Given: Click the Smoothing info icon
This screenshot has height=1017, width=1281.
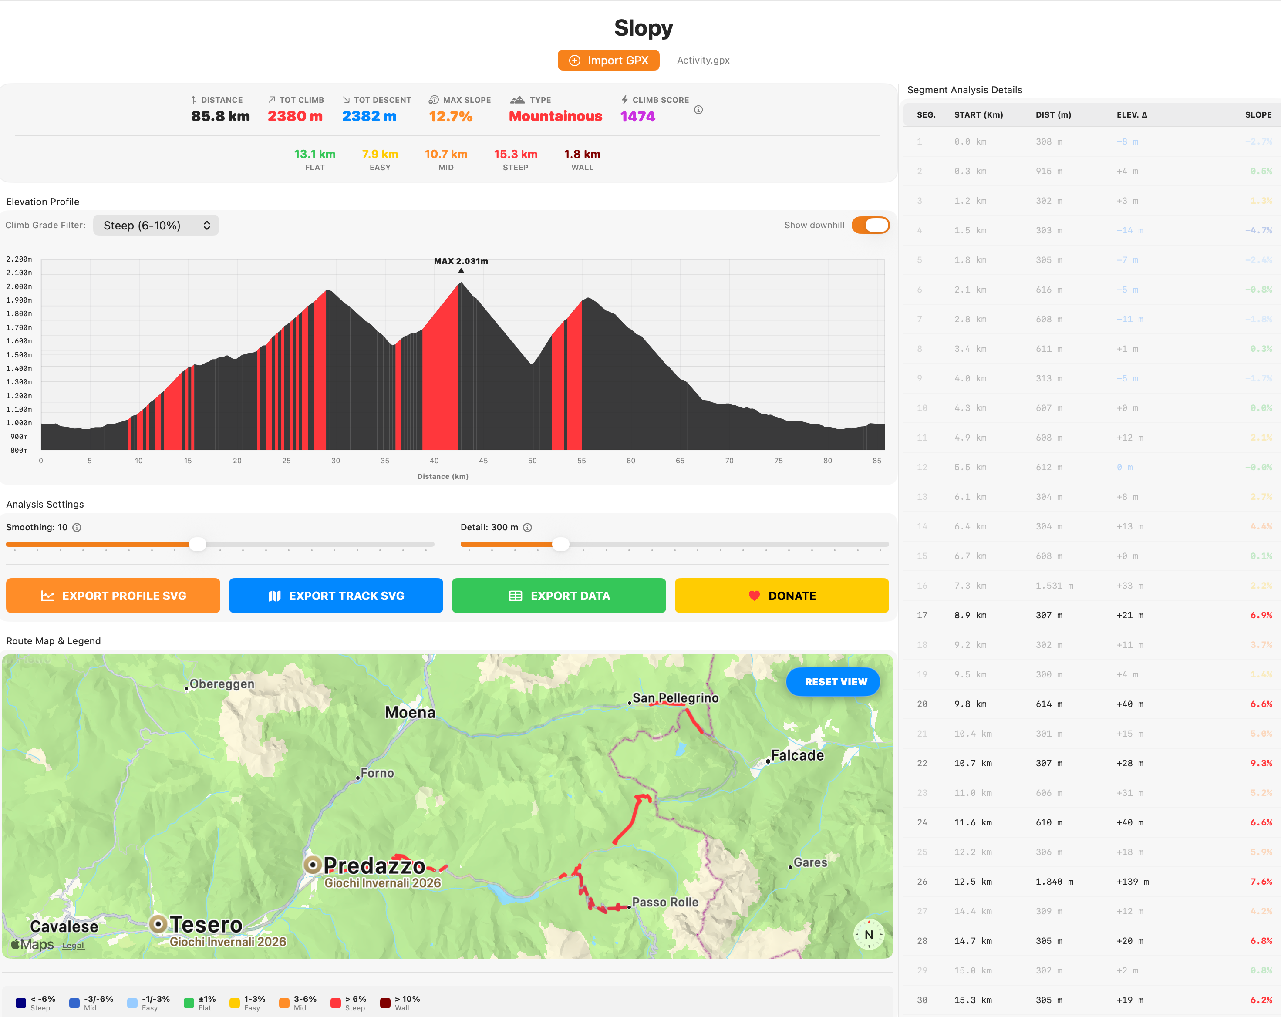Looking at the screenshot, I should click(77, 528).
